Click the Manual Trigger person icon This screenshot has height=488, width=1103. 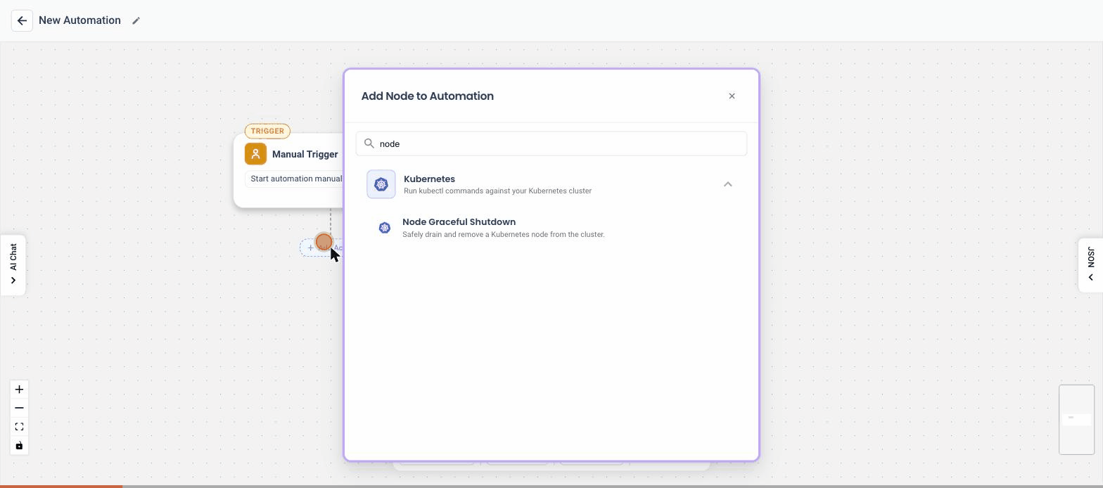[x=255, y=154]
